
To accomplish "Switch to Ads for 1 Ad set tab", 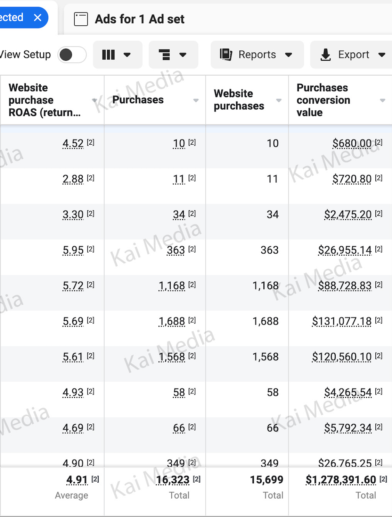I will coord(139,19).
